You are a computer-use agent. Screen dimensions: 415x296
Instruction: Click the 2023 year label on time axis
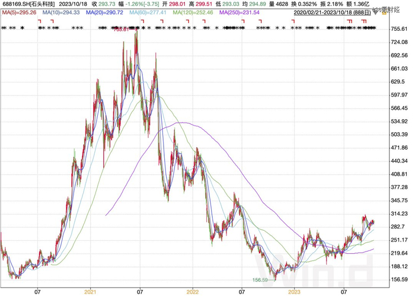point(294,292)
